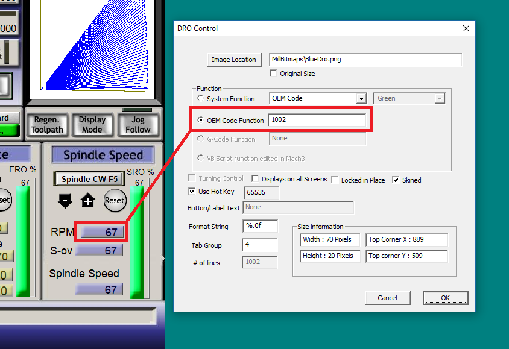Image resolution: width=509 pixels, height=349 pixels.
Task: Select VB Script function radio button
Action: coord(201,158)
